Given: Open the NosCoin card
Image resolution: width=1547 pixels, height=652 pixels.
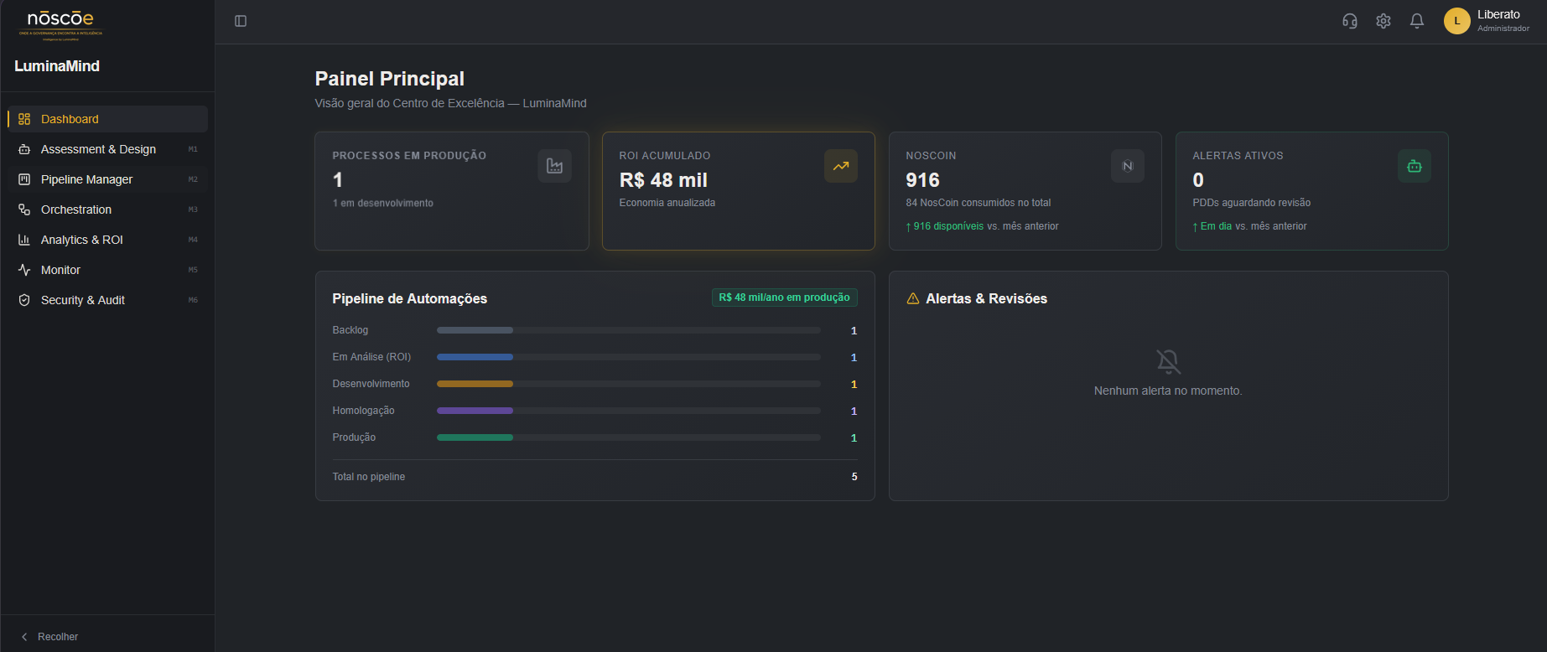Looking at the screenshot, I should 1025,191.
